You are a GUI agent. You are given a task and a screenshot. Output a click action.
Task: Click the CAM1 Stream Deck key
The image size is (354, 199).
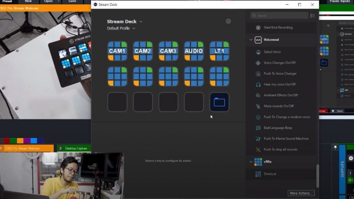(117, 51)
